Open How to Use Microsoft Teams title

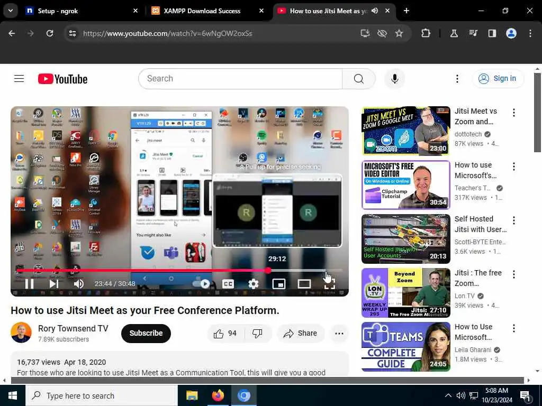pos(474,332)
